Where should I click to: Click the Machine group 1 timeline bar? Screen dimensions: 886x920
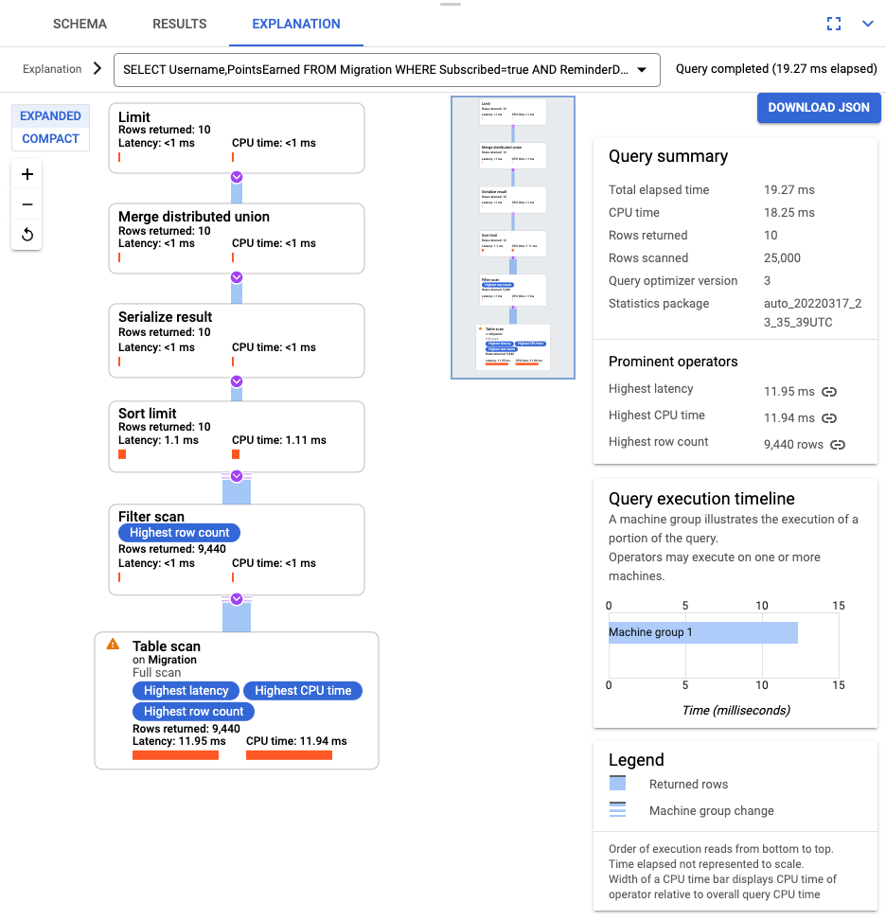702,632
